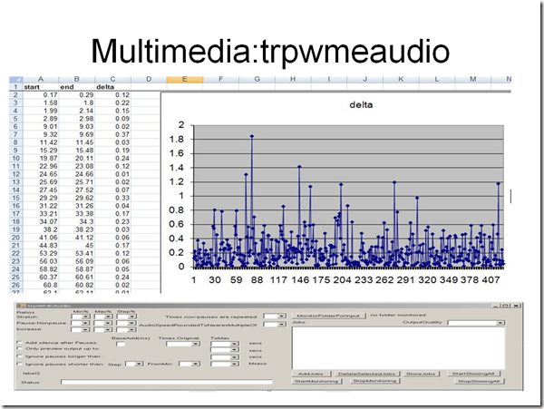Minimize the trpWMEAudio window

click(x=495, y=306)
